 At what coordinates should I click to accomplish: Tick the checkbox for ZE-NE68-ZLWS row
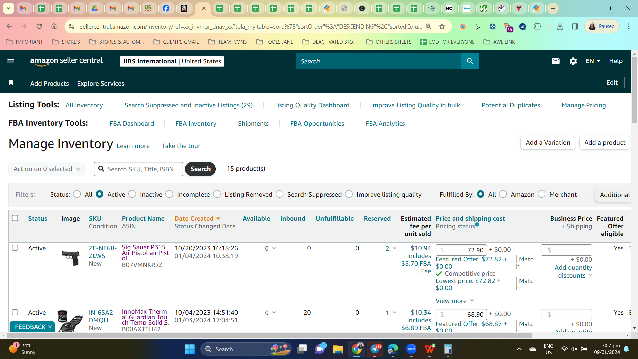(15, 248)
